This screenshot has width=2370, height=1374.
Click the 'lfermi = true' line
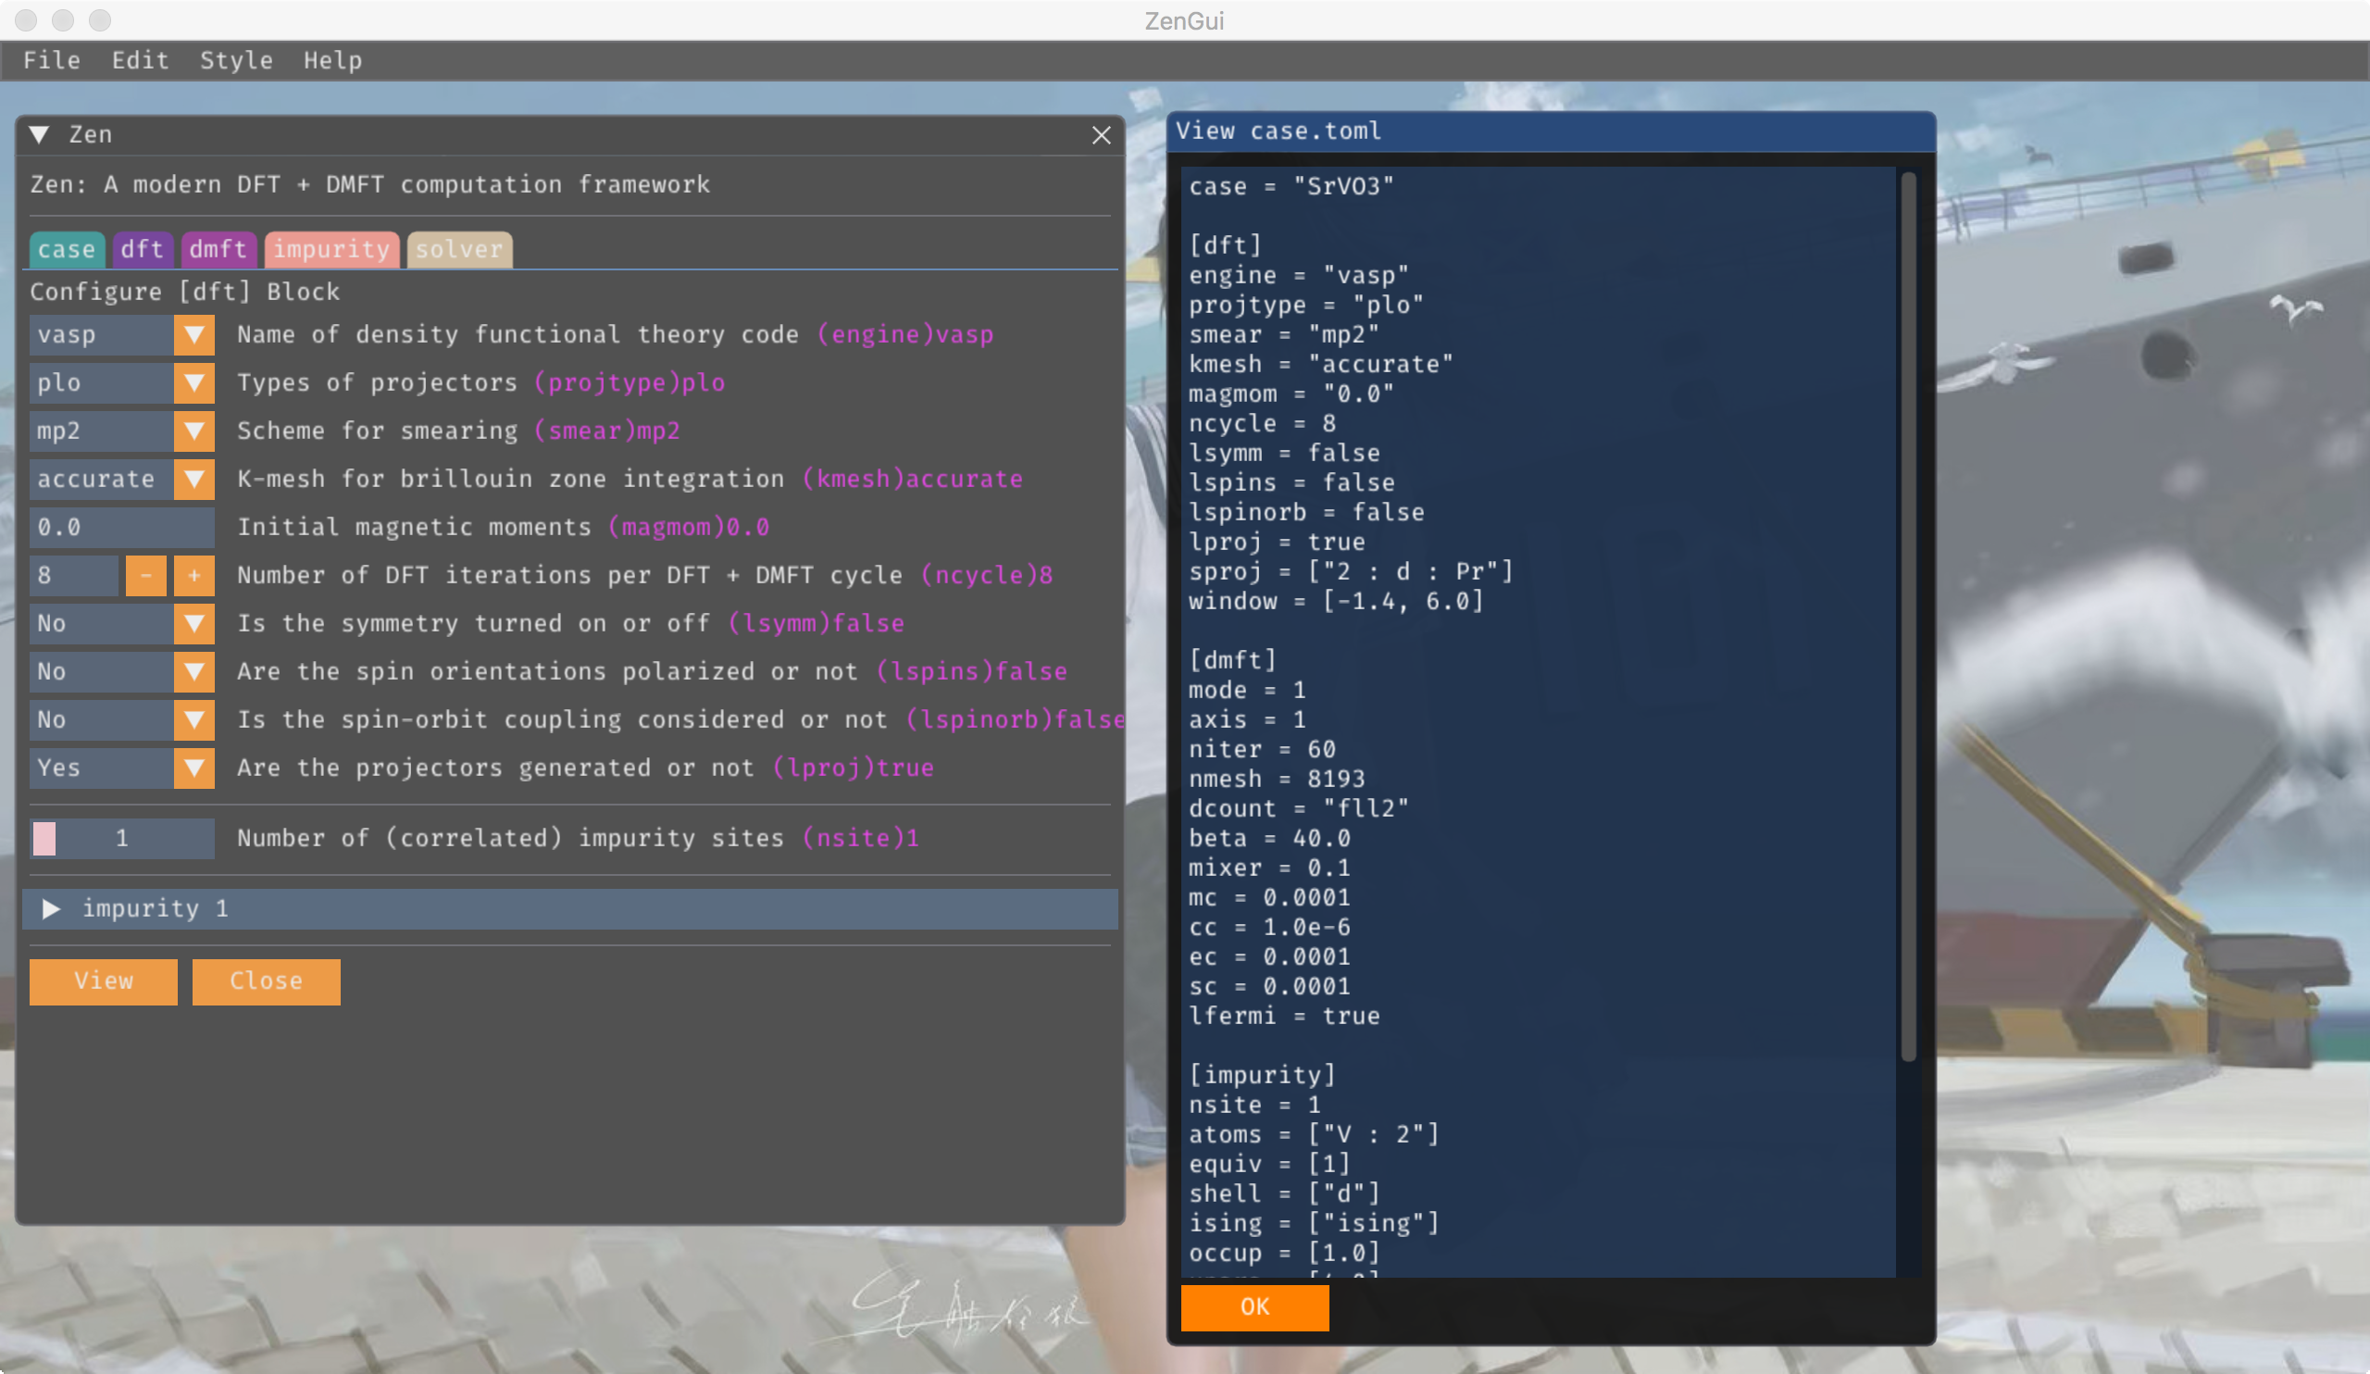click(1284, 1016)
